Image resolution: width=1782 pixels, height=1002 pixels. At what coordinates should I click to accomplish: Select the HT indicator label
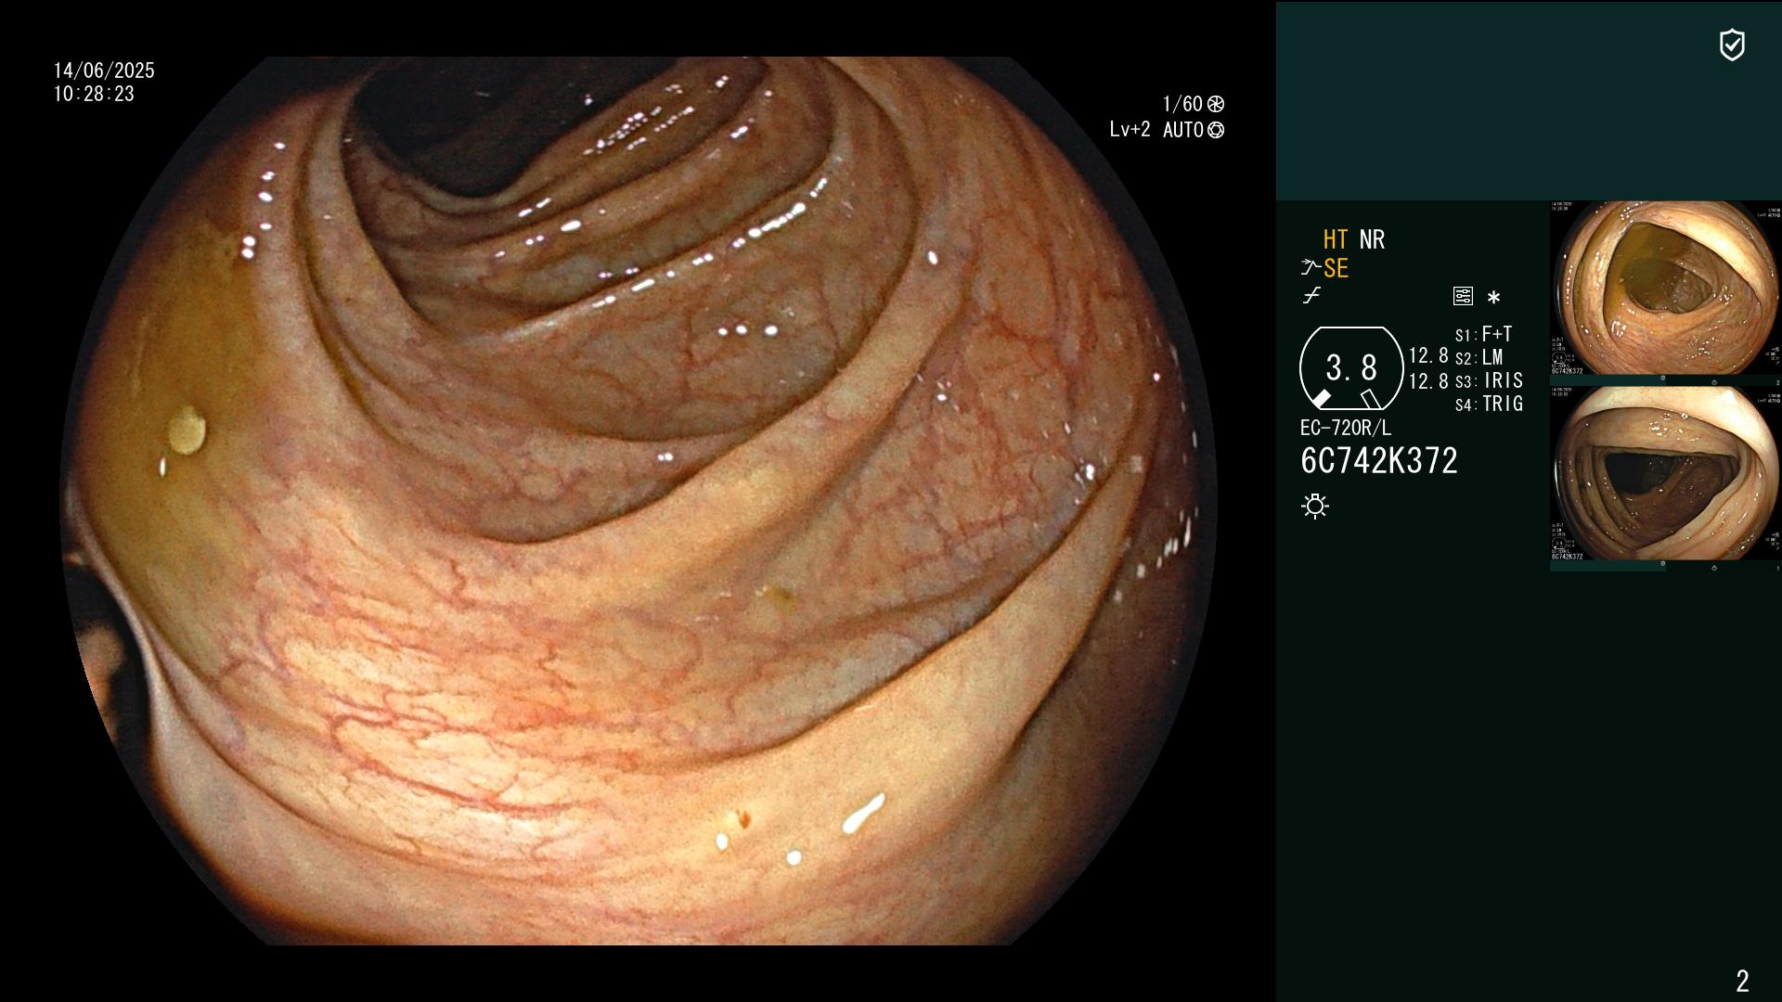(1336, 239)
